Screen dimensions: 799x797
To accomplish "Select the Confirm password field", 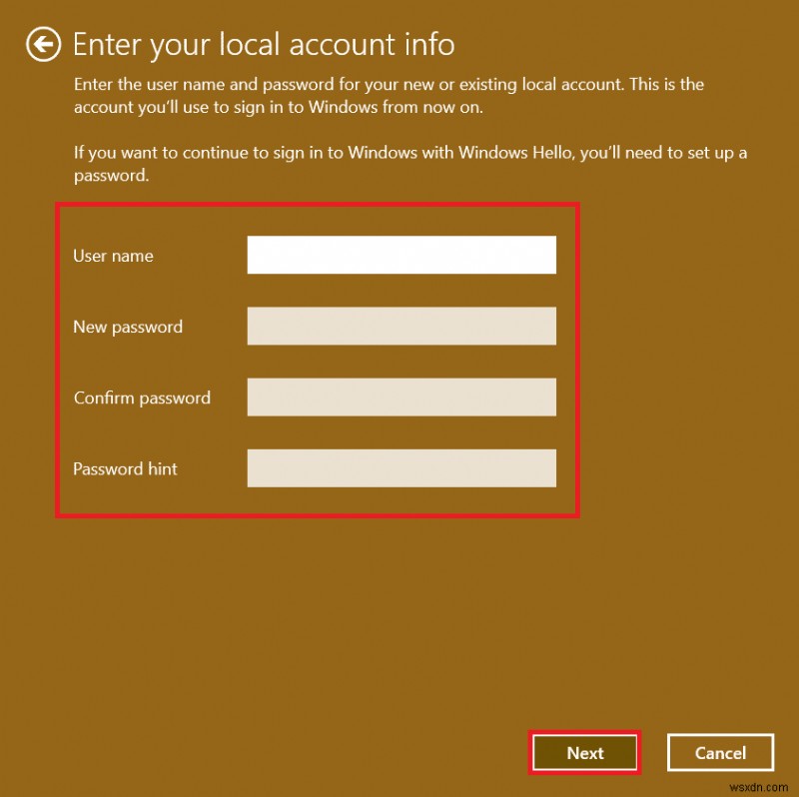I will [401, 397].
